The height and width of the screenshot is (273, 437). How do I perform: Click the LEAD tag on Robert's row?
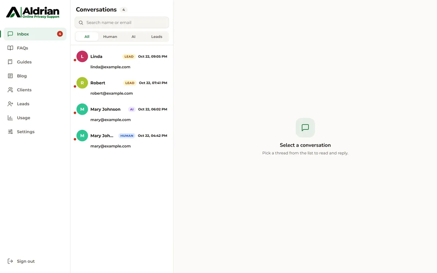click(x=130, y=83)
